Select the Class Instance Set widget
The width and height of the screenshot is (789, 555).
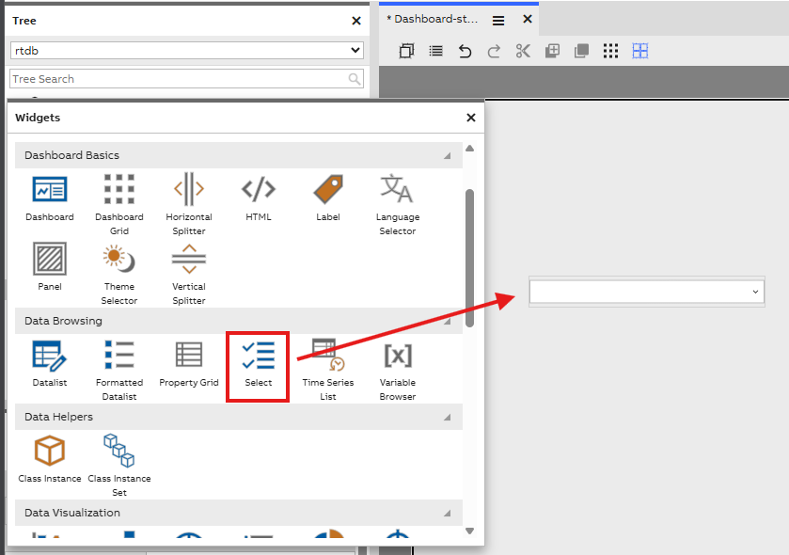(x=119, y=451)
